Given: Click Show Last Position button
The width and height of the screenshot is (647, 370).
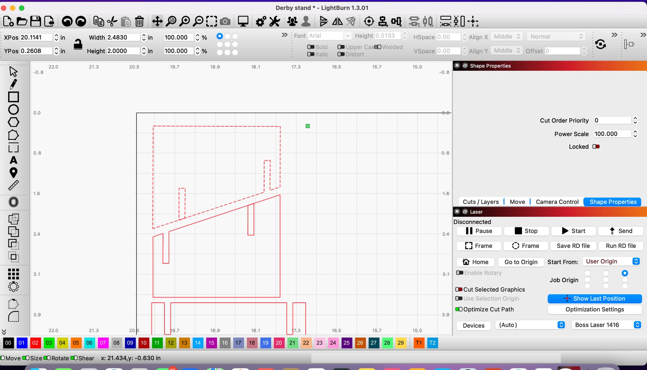Looking at the screenshot, I should click(594, 299).
